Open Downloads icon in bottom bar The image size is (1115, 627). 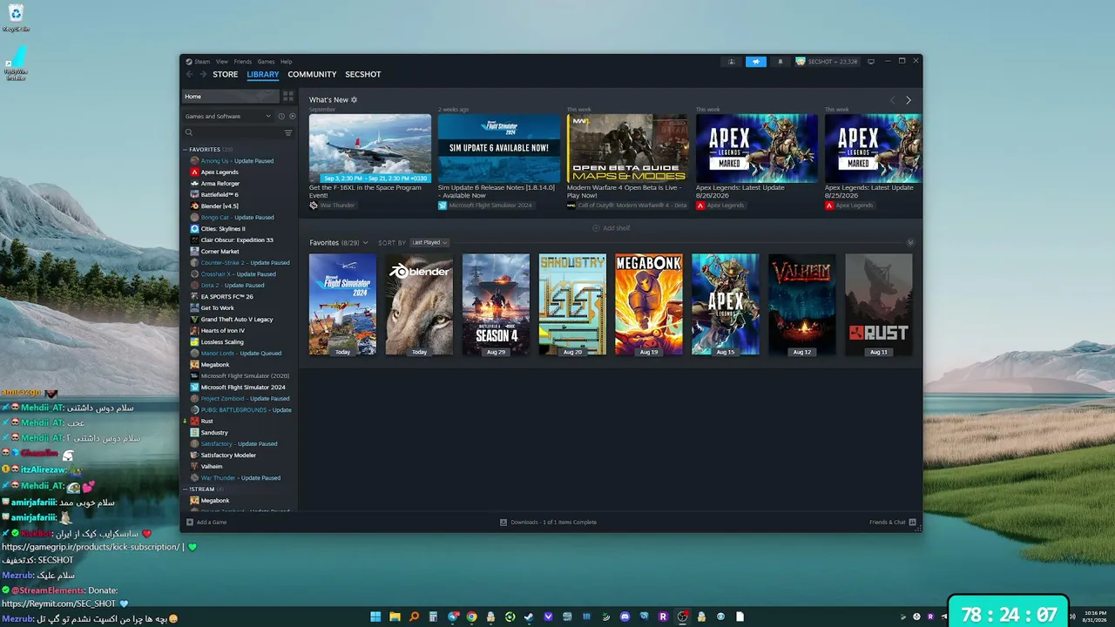[x=503, y=522]
